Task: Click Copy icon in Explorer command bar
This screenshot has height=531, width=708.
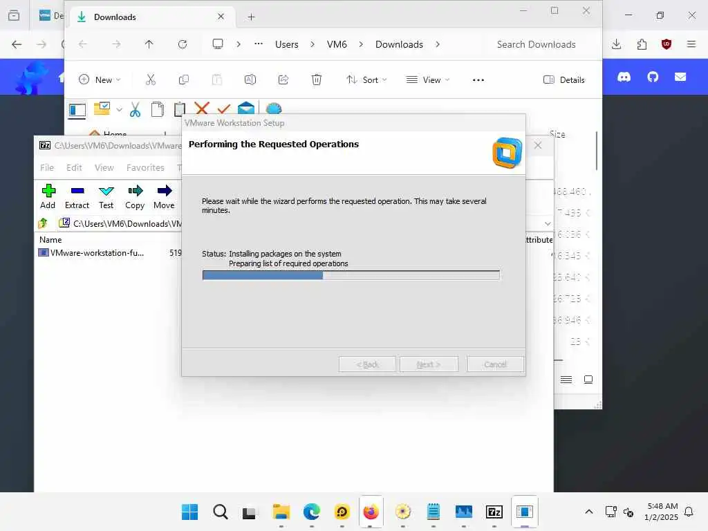Action: tap(184, 80)
